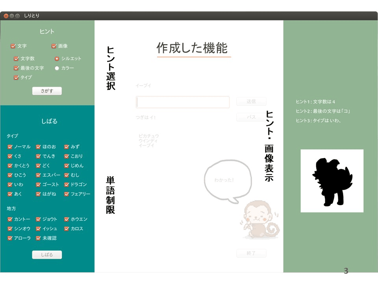Screen dimensions: 378x284
Task: Click the ヒント2 最後の文字は「コ」 text
Action: (323, 111)
